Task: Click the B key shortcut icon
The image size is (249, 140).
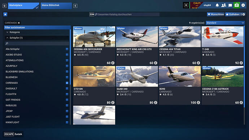Action: click(186, 5)
